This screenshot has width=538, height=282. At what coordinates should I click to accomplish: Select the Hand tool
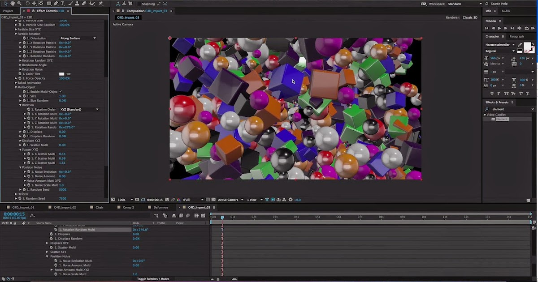pyautogui.click(x=13, y=4)
